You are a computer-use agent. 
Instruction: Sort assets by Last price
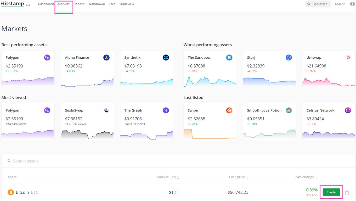[x=239, y=177]
